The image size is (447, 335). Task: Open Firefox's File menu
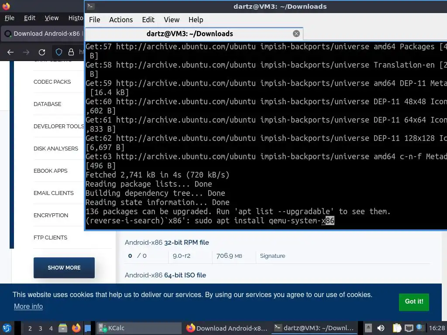pos(10,18)
